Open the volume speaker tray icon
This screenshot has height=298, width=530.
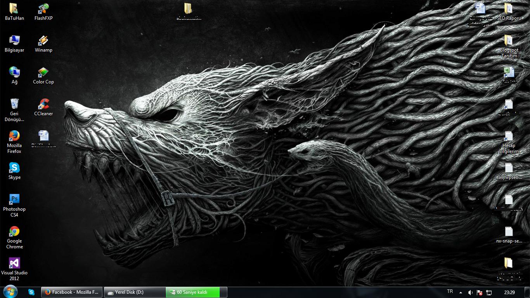(x=470, y=293)
